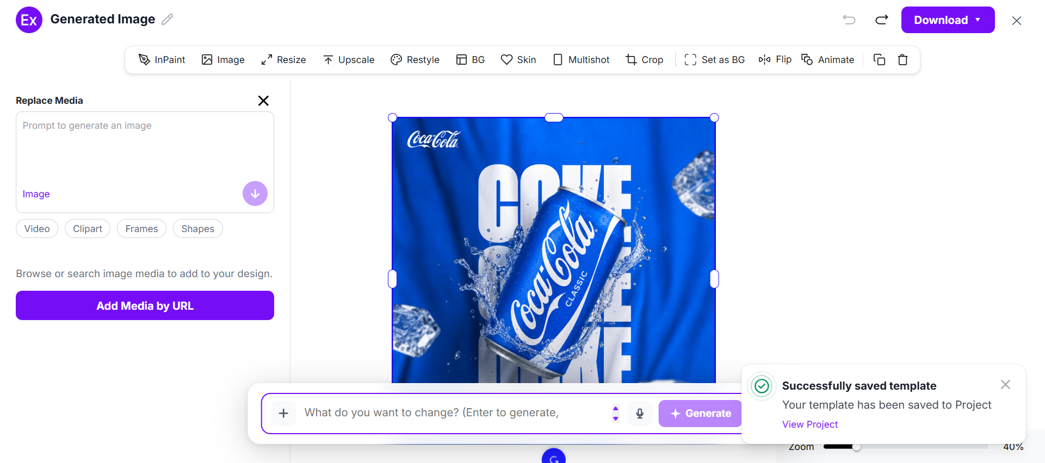Switch to the Clipart media tab

(88, 229)
